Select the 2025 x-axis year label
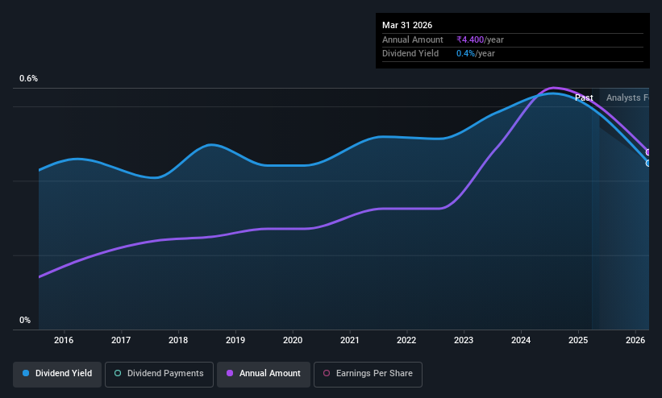This screenshot has height=398, width=662. (x=578, y=340)
